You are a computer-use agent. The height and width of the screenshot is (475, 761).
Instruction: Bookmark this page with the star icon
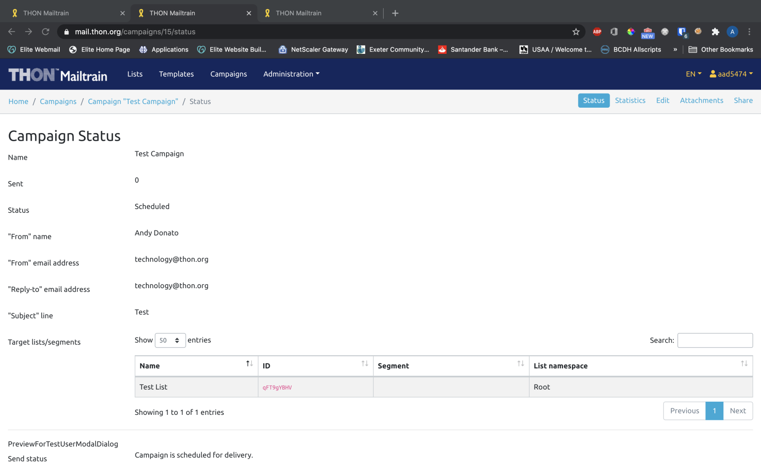coord(576,32)
